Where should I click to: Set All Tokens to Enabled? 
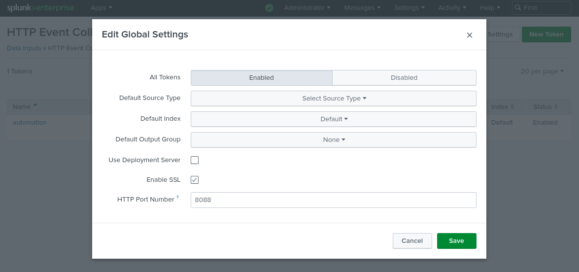point(261,78)
